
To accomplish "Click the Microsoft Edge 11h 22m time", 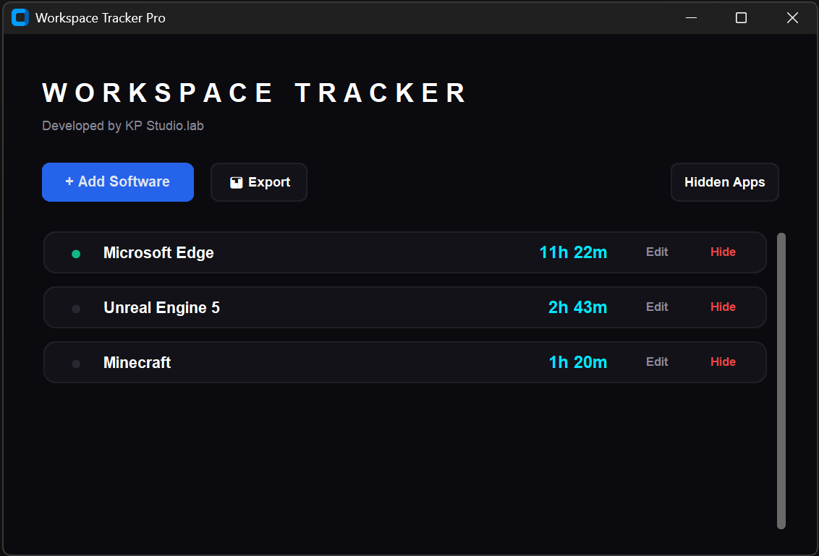I will pos(573,252).
